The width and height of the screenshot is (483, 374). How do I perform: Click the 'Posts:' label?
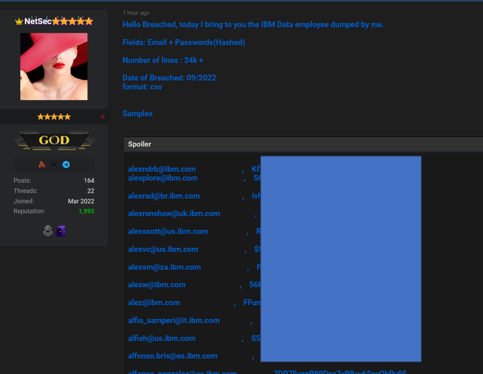point(22,181)
